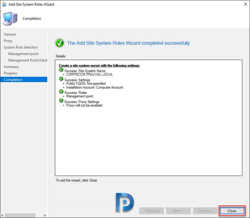Click the sidebar horizontal scrollbar thumb
Image resolution: width=250 pixels, height=218 pixels.
click(x=20, y=215)
